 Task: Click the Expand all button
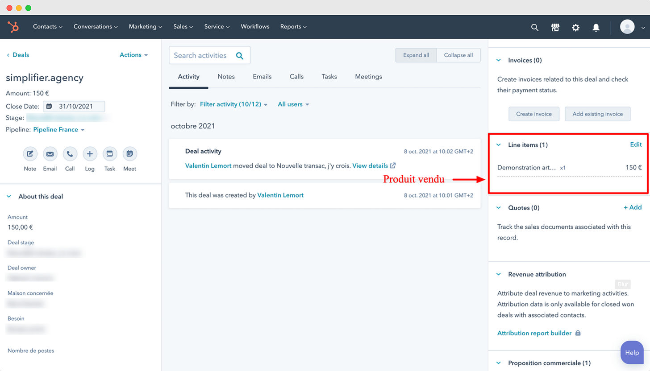[x=416, y=55]
